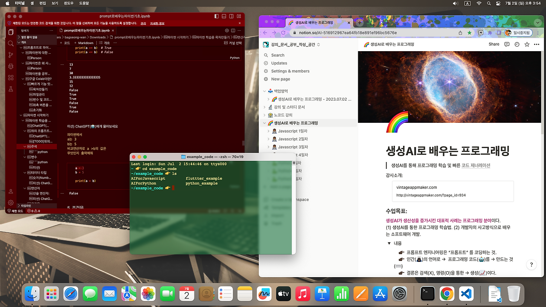Expand the Javascript 1일차 page in Notion
Image resolution: width=546 pixels, height=307 pixels.
[x=269, y=131]
